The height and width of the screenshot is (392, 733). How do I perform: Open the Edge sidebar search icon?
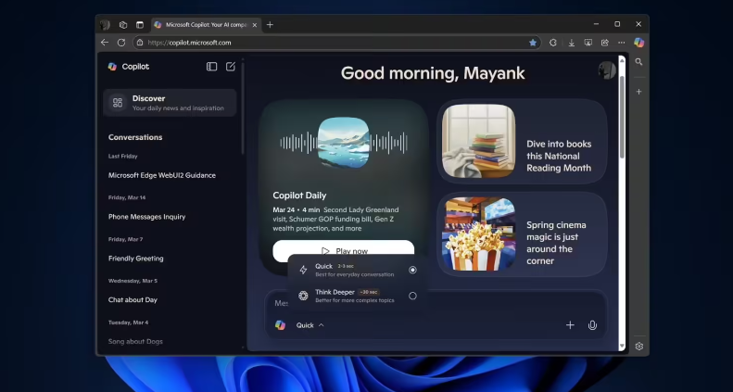click(638, 62)
